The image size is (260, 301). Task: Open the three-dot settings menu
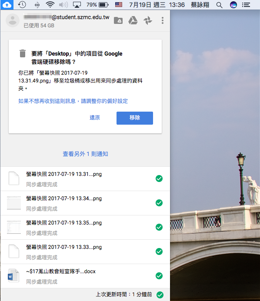[x=163, y=20]
